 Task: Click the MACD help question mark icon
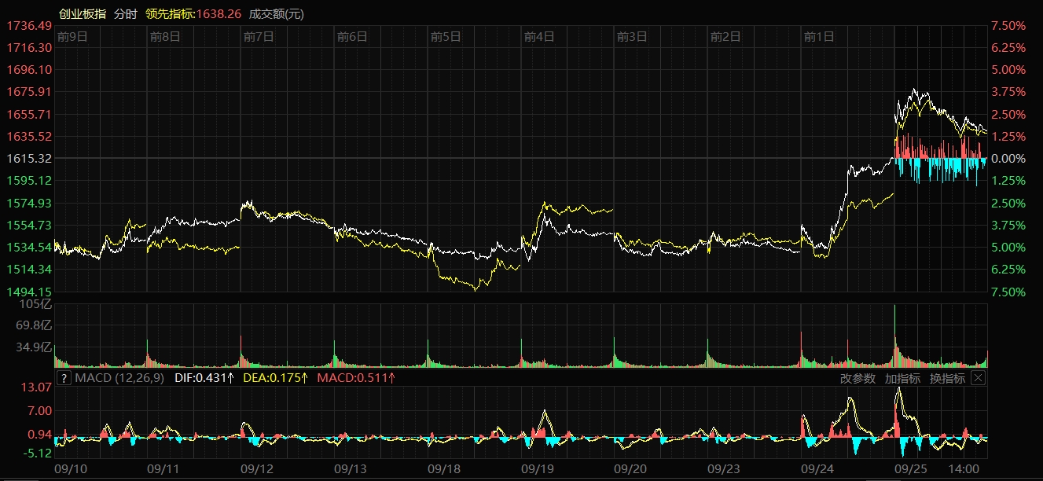tap(64, 378)
